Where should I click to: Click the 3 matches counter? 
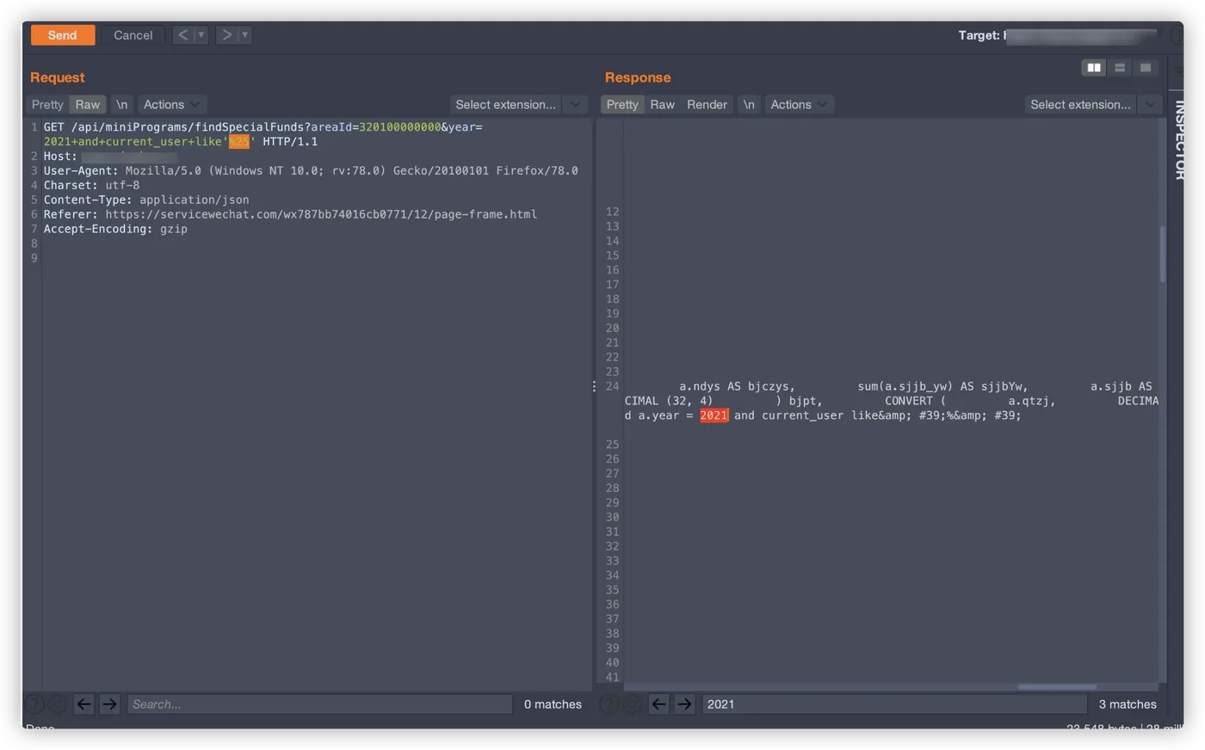[x=1127, y=704]
